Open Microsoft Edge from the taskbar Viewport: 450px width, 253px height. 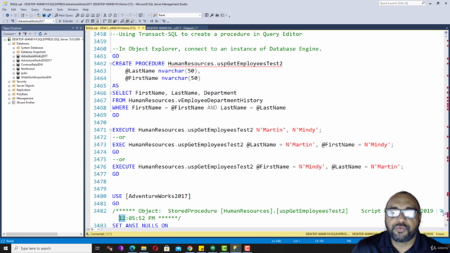pos(132,248)
